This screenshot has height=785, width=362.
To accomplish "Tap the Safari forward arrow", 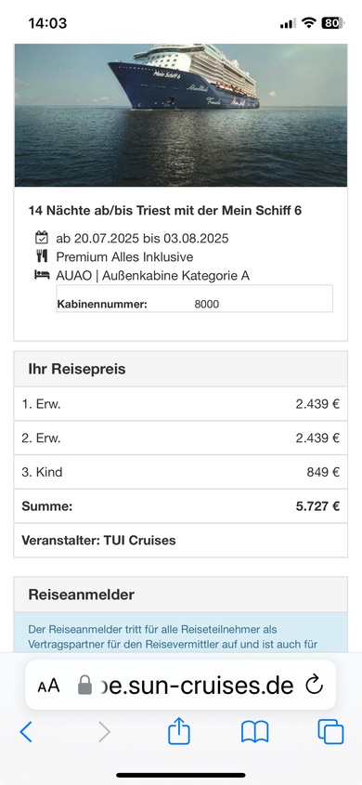I will (104, 732).
